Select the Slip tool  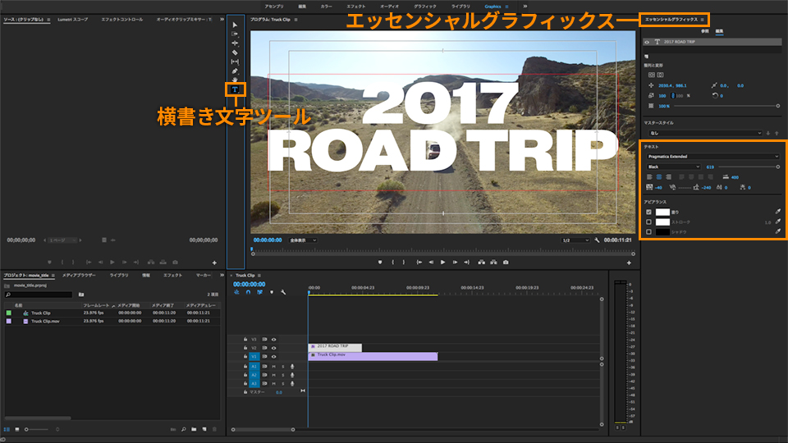[x=235, y=62]
